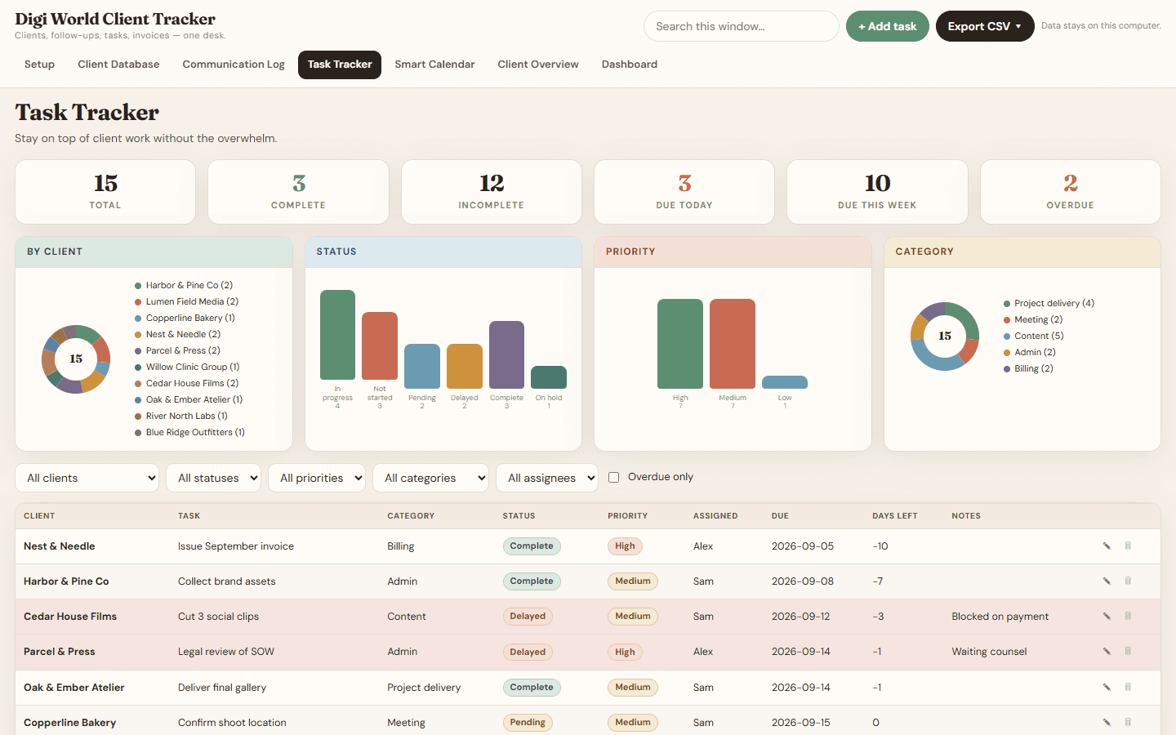Screen dimensions: 1176x735
Task: Click the Category donut chart
Action: tap(945, 336)
